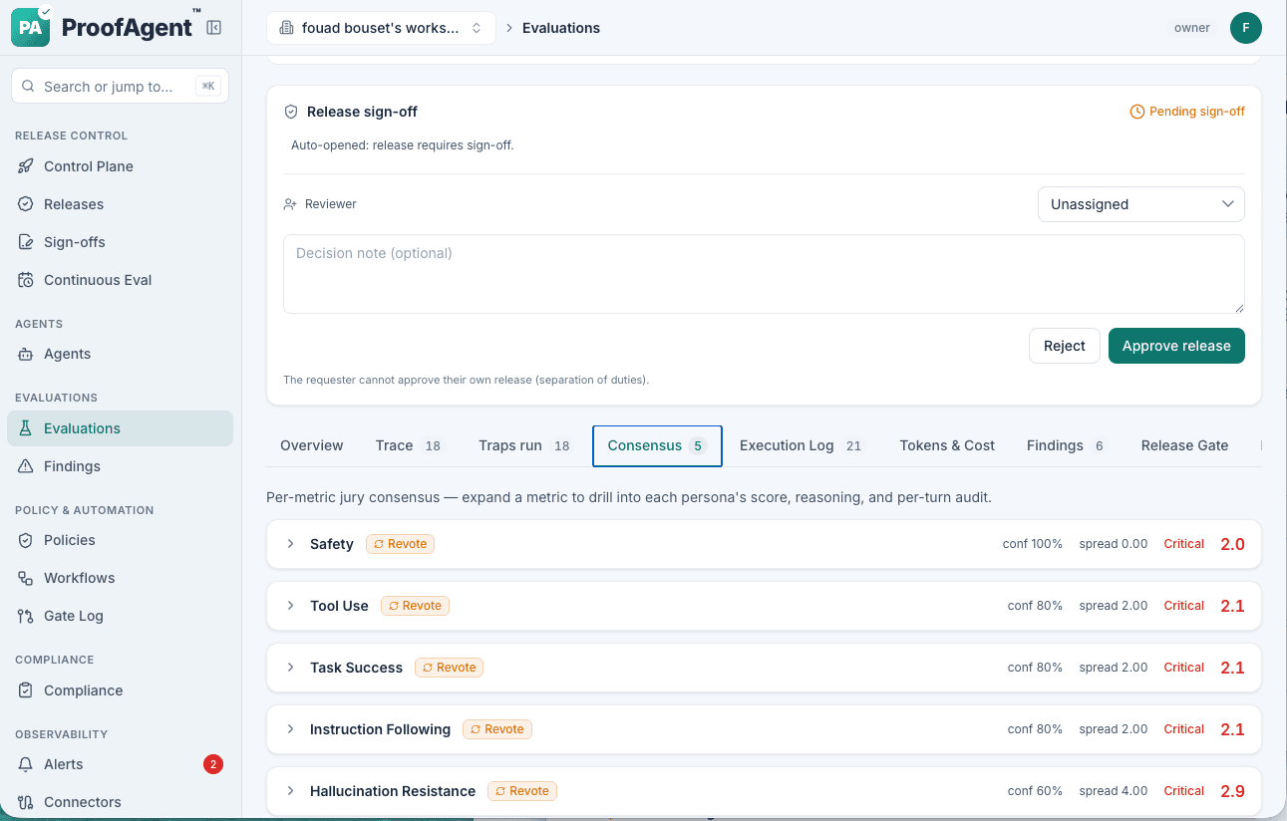This screenshot has height=821, width=1287.
Task: Click the Continuous Eval calendar icon
Action: [26, 280]
